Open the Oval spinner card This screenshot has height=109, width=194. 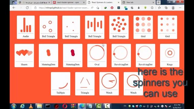click(97, 55)
